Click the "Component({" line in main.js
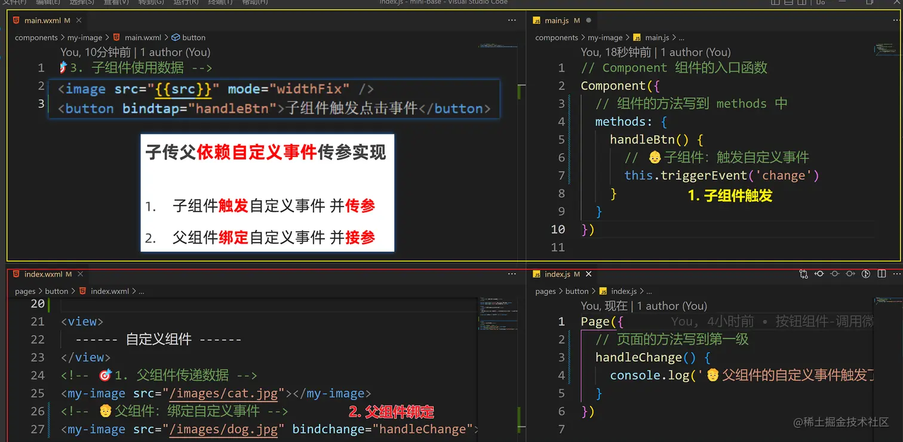 click(621, 86)
